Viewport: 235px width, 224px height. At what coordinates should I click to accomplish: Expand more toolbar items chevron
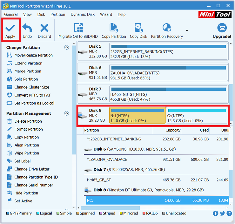tap(187, 31)
